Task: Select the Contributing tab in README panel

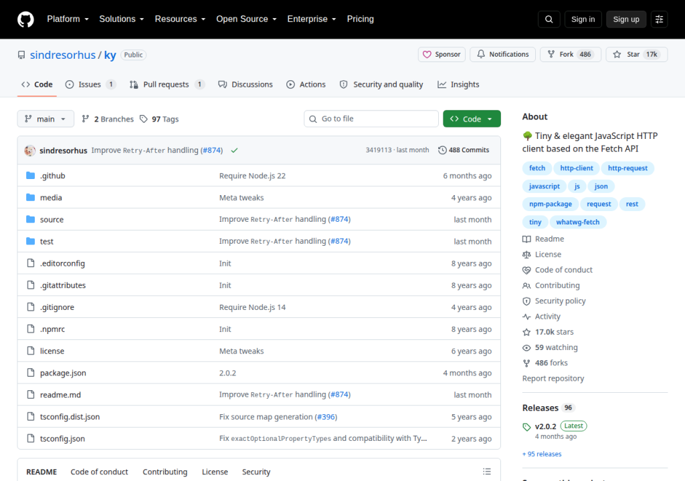Action: (165, 472)
